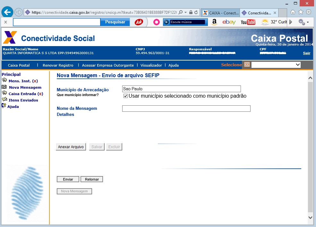316x227 pixels.
Task: Click the Caixa Entrada sidebar icon
Action: 4,93
